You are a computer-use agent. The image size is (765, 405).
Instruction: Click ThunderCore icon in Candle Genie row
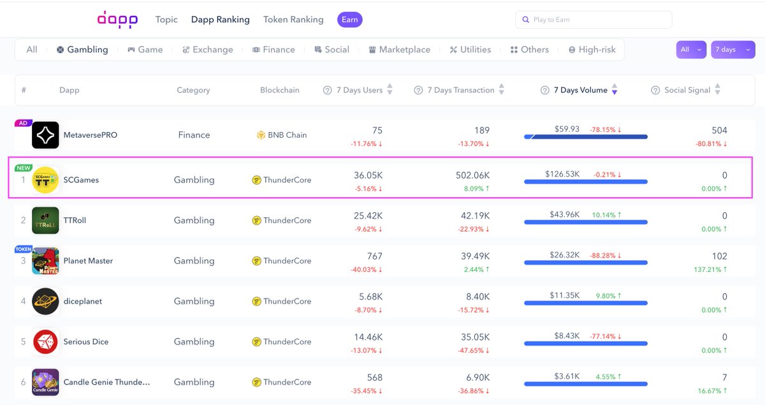pos(257,382)
